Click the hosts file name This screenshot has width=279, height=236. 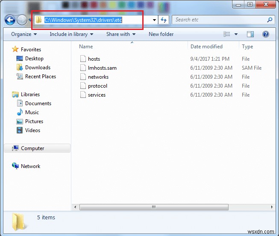(x=94, y=59)
